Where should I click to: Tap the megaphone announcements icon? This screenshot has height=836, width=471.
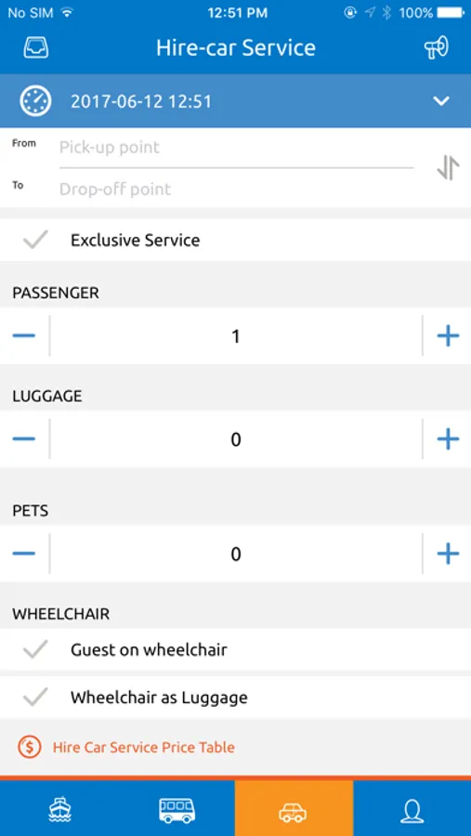point(437,48)
